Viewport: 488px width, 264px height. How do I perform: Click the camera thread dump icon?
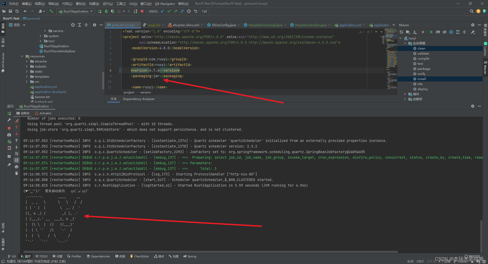(x=9, y=135)
